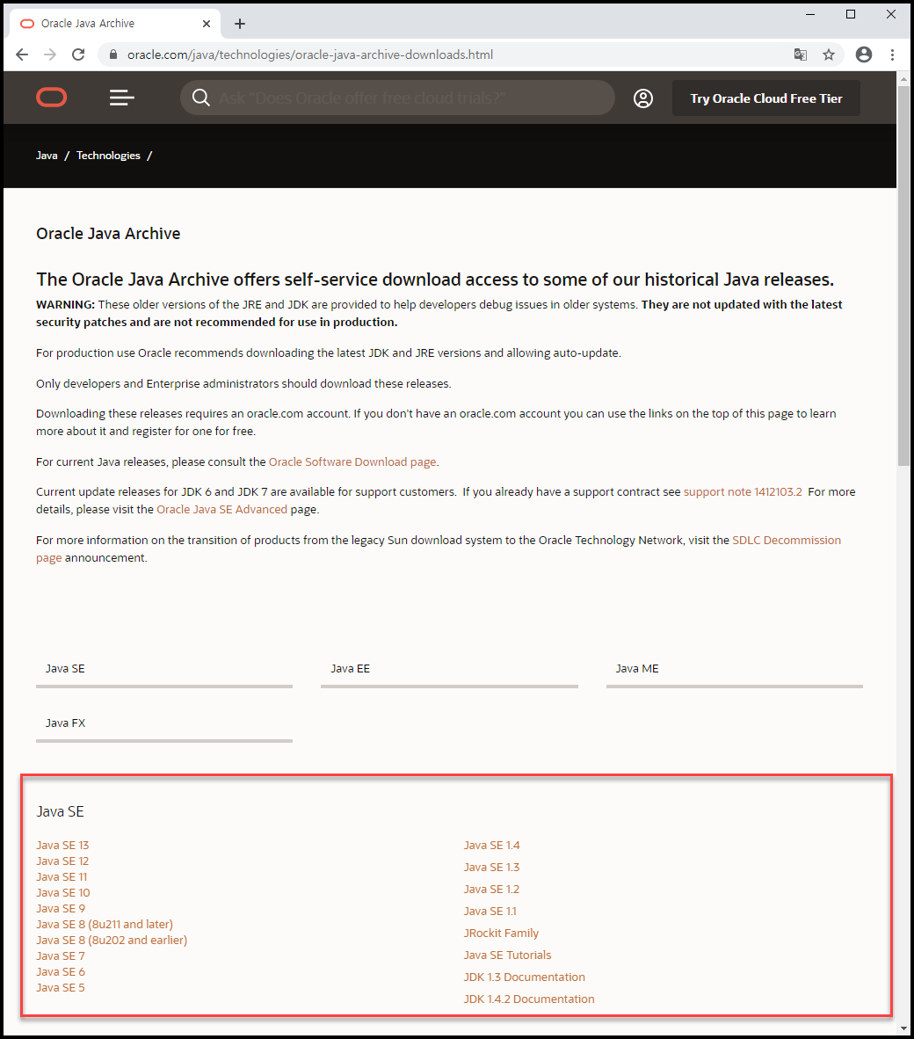Open Java SE 6 link

coord(61,971)
